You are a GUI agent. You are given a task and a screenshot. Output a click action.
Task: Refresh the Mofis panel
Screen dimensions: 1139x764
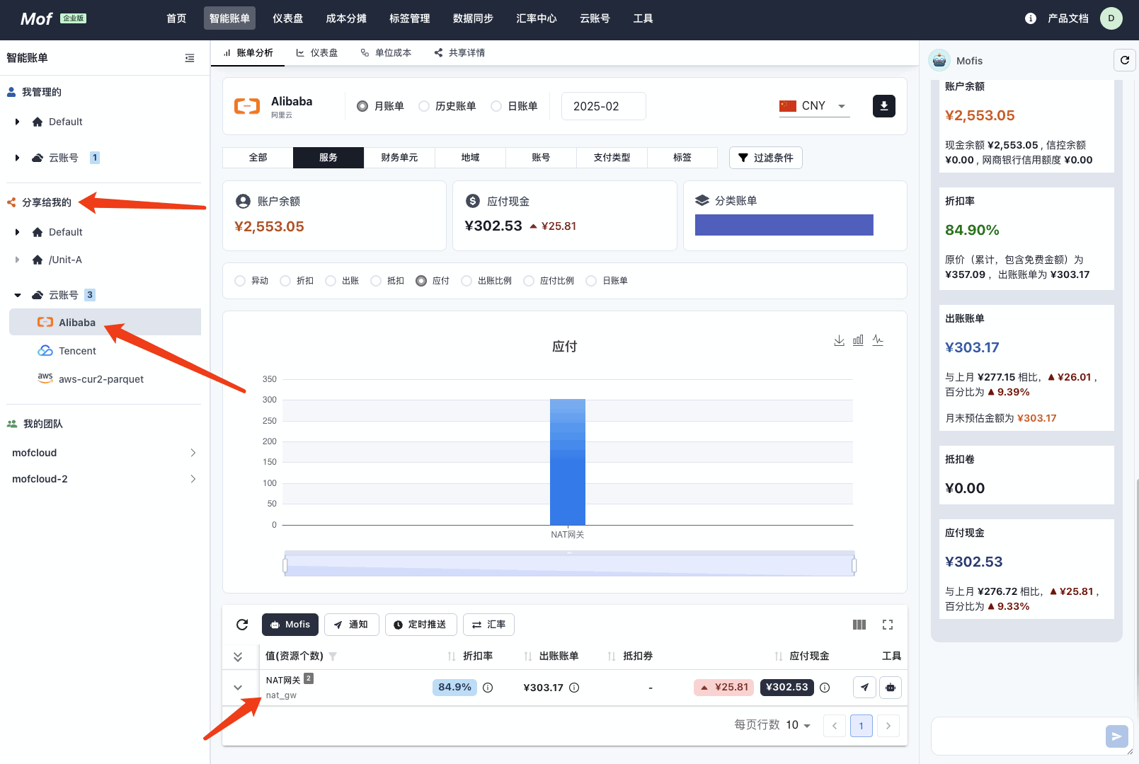tap(1125, 61)
